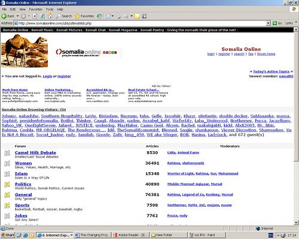Viewport: 299px width, 239px height.
Task: Open the View menu
Action: (x=22, y=9)
